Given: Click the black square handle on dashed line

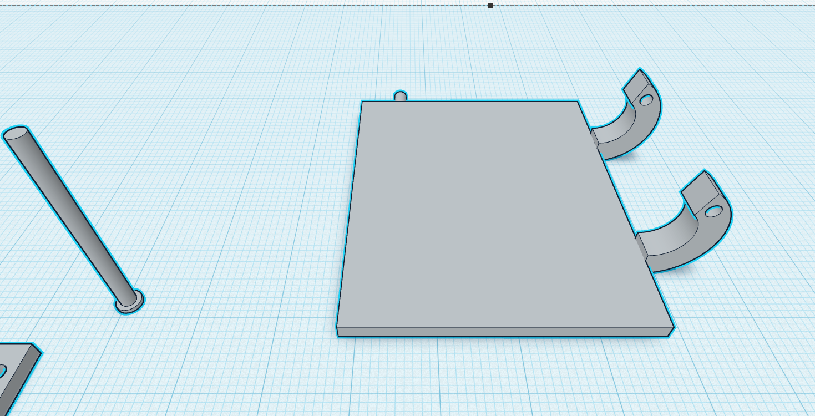Looking at the screenshot, I should pos(490,6).
